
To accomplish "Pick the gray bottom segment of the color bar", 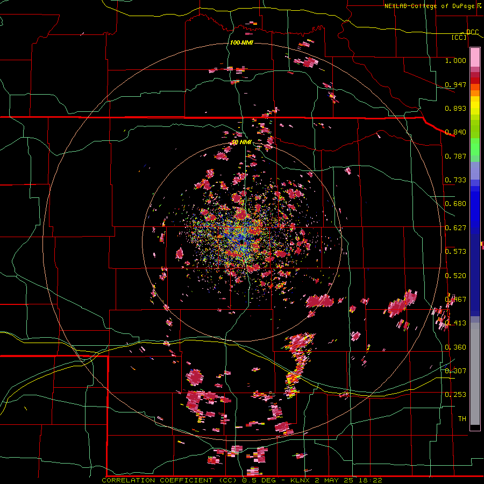I will coord(475,374).
